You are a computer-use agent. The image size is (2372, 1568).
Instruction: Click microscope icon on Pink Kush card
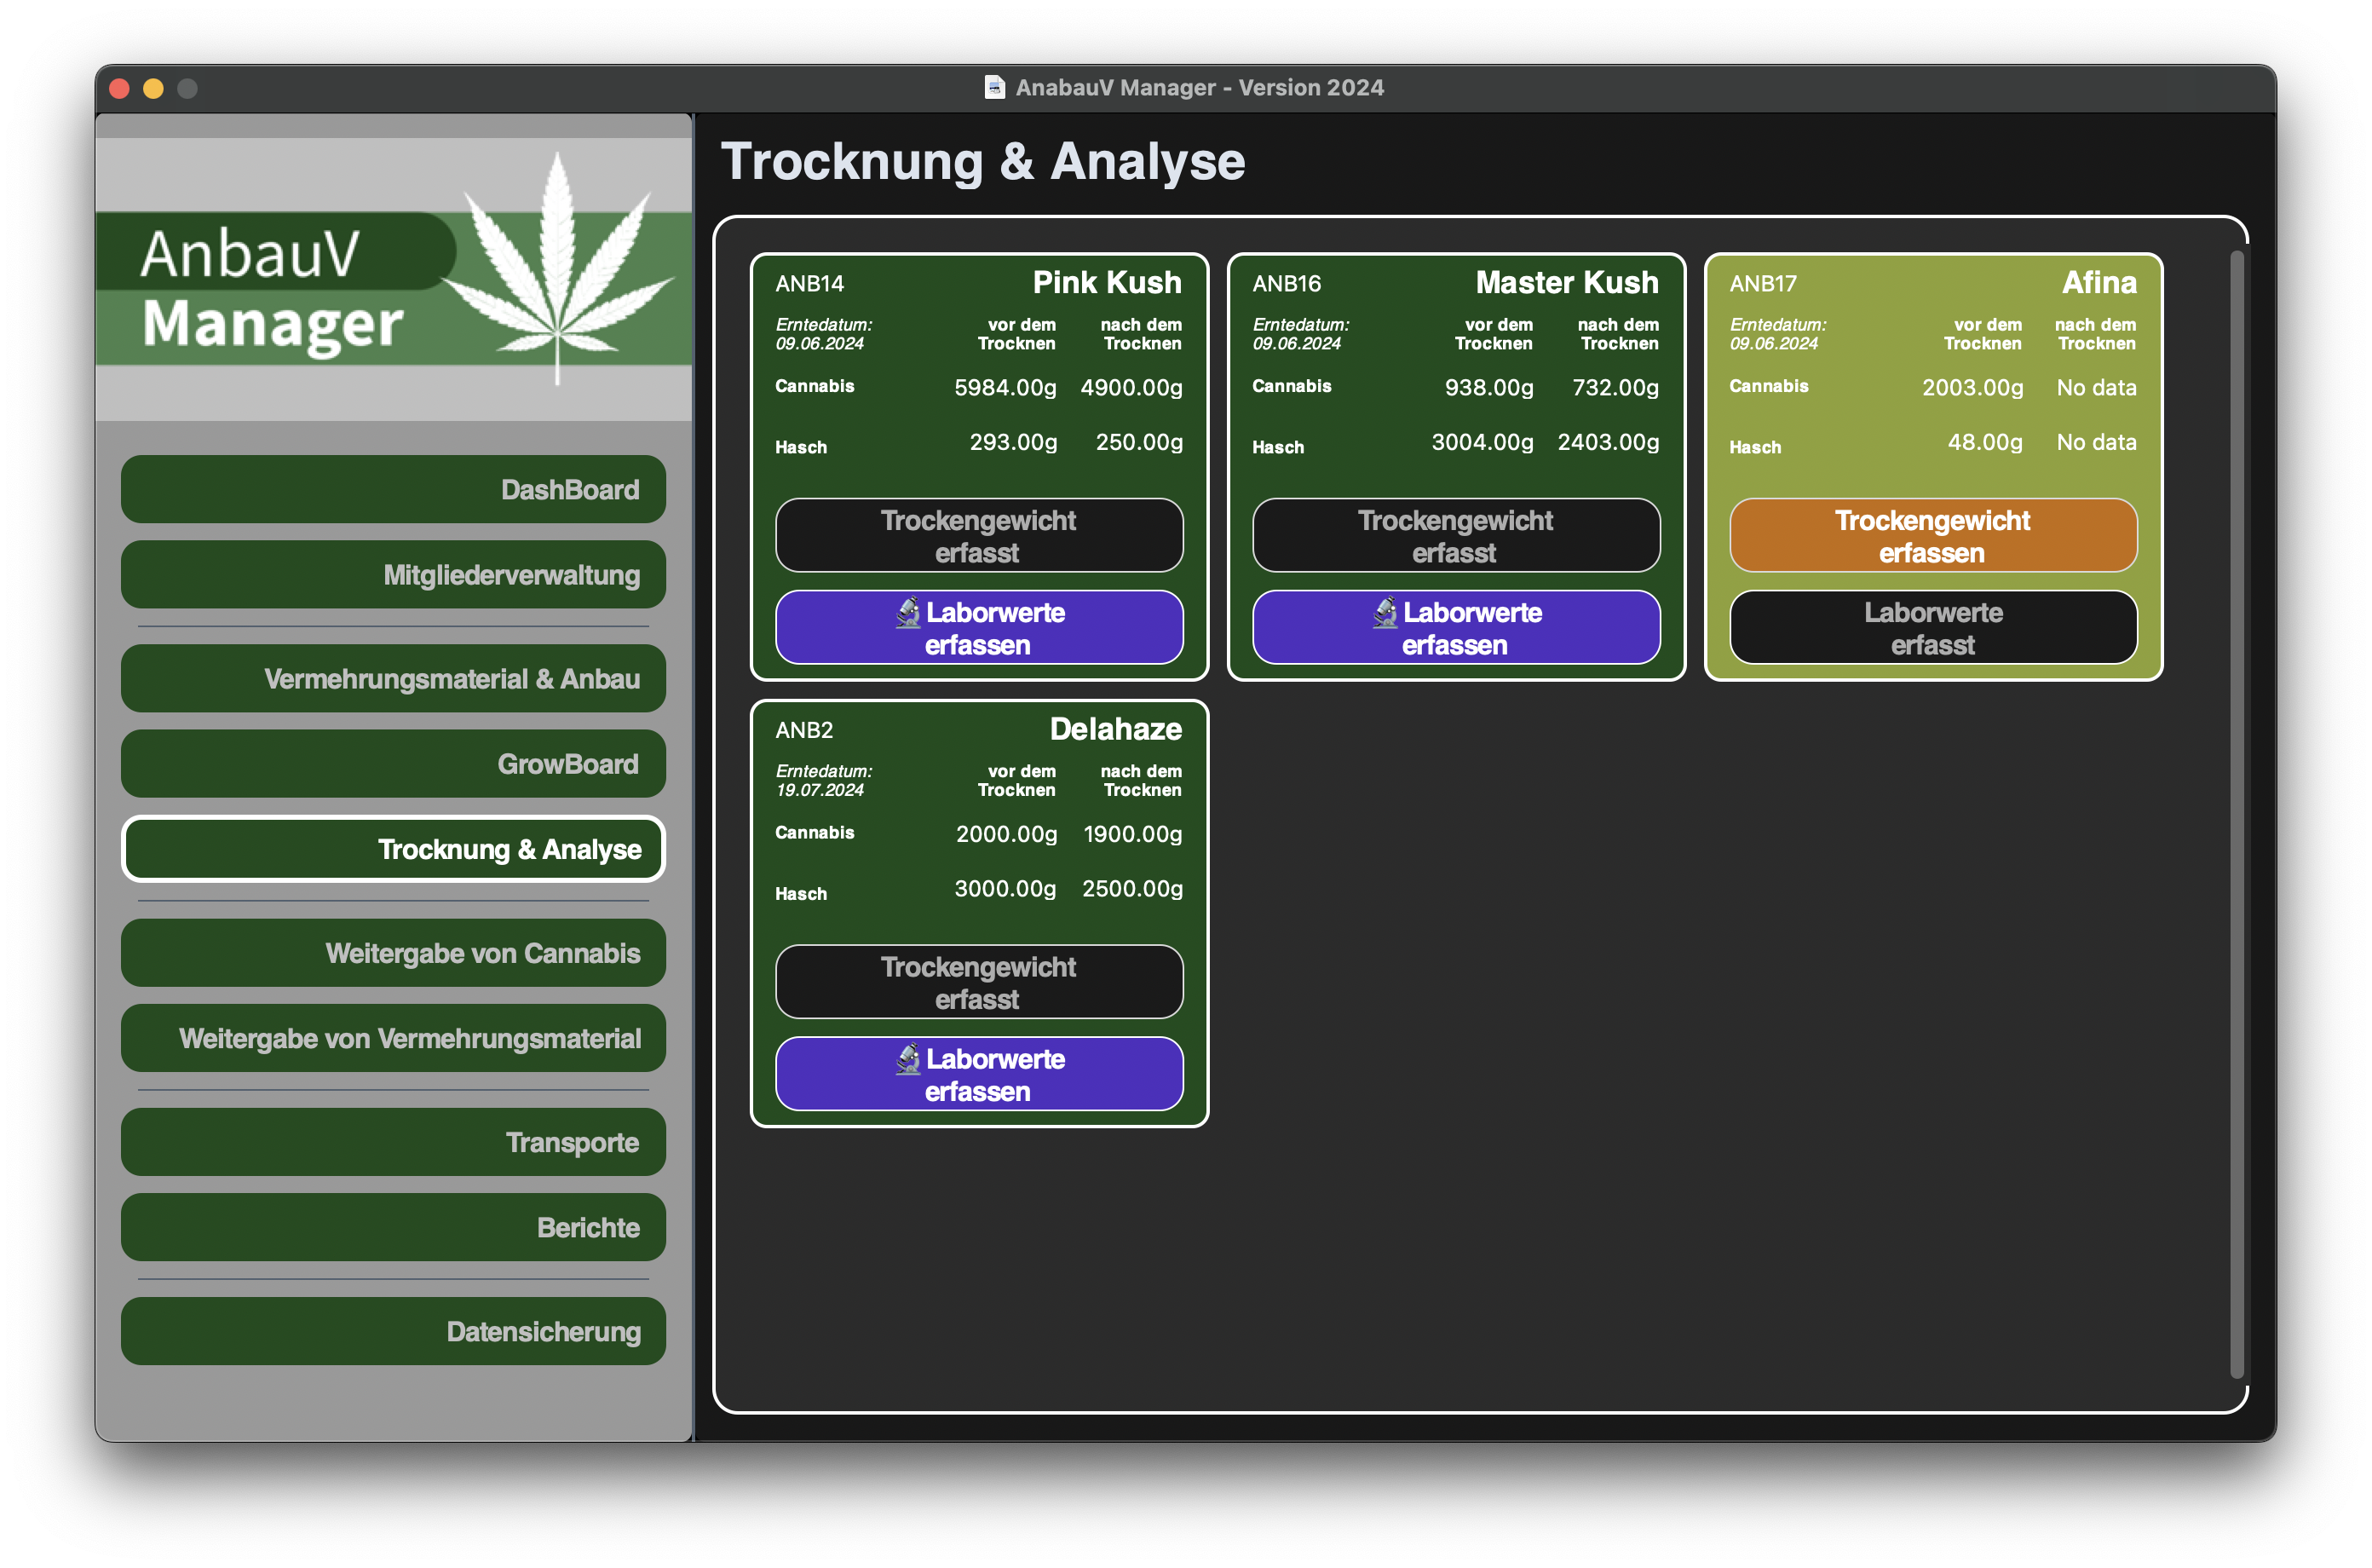click(907, 613)
